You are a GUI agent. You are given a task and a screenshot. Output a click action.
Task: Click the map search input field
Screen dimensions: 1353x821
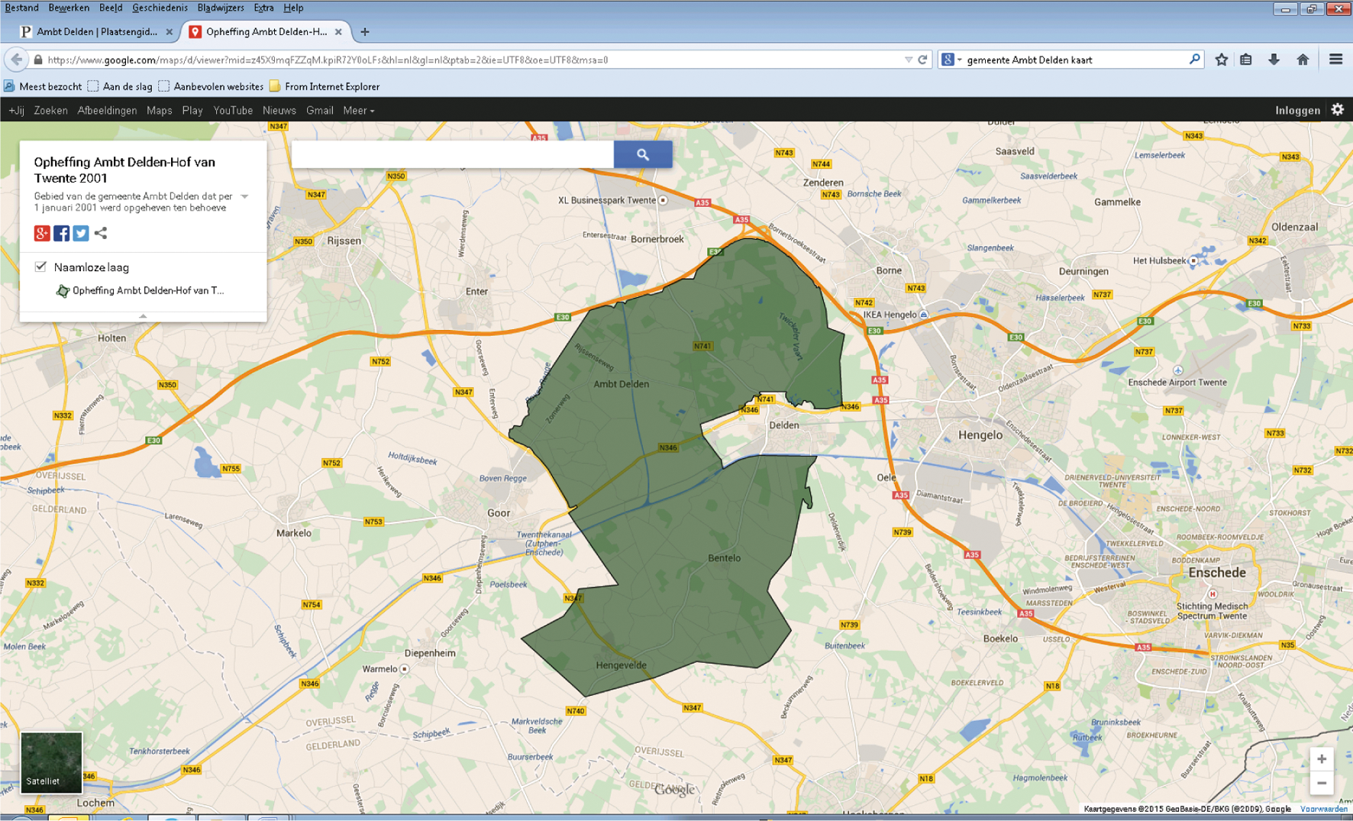[x=452, y=154]
